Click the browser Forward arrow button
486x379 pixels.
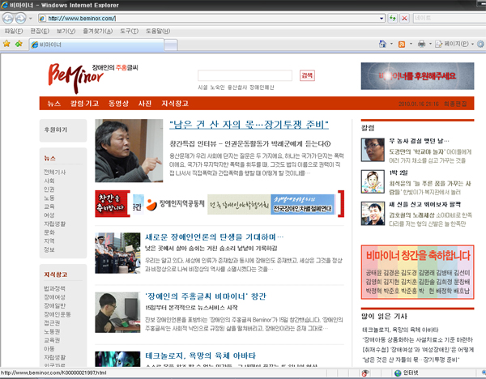click(x=20, y=19)
